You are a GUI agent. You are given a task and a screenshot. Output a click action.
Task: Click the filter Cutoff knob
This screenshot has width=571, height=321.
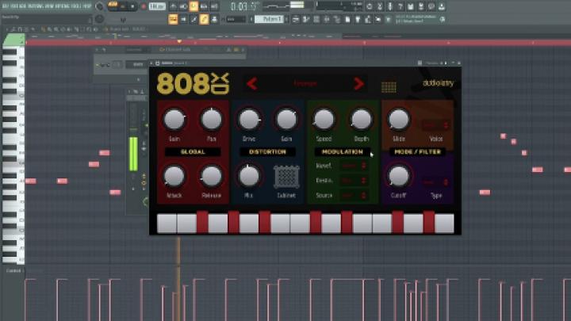(x=399, y=176)
